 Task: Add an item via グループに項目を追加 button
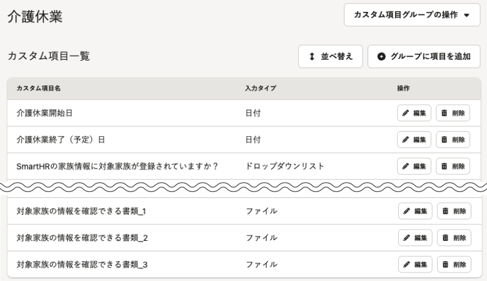coord(424,57)
